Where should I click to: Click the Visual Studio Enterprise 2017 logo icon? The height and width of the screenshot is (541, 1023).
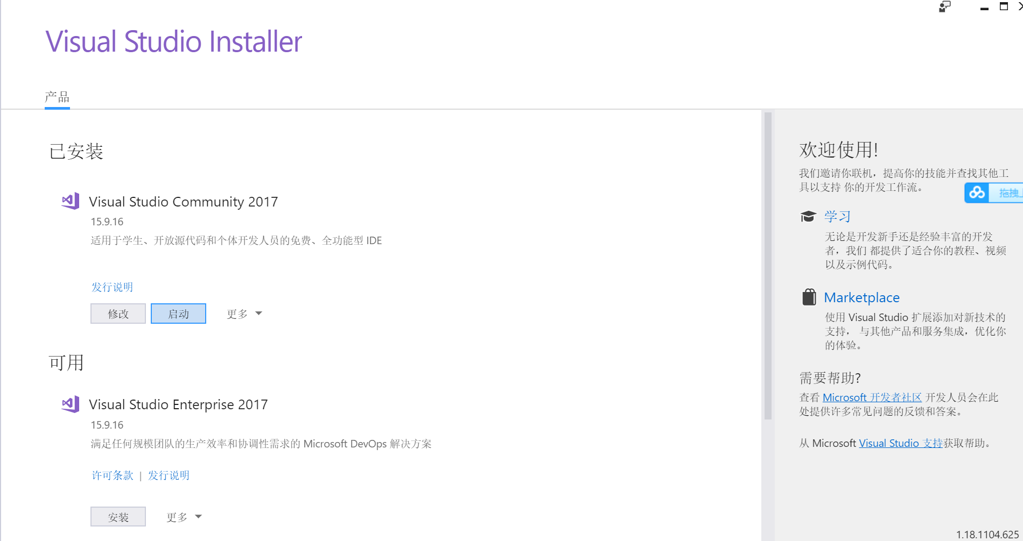point(71,404)
